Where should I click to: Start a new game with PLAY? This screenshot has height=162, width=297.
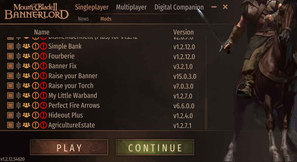[69, 147]
